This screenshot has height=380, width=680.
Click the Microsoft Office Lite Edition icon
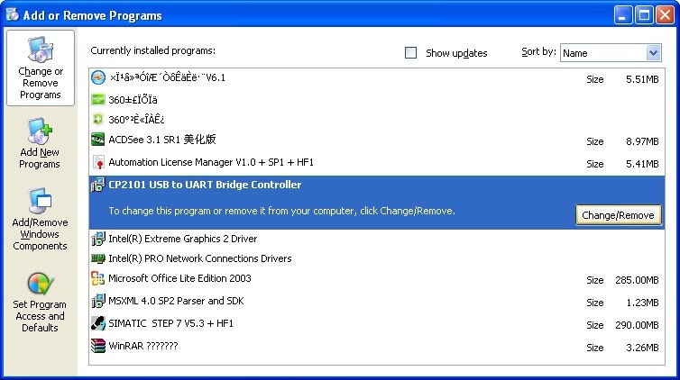98,279
